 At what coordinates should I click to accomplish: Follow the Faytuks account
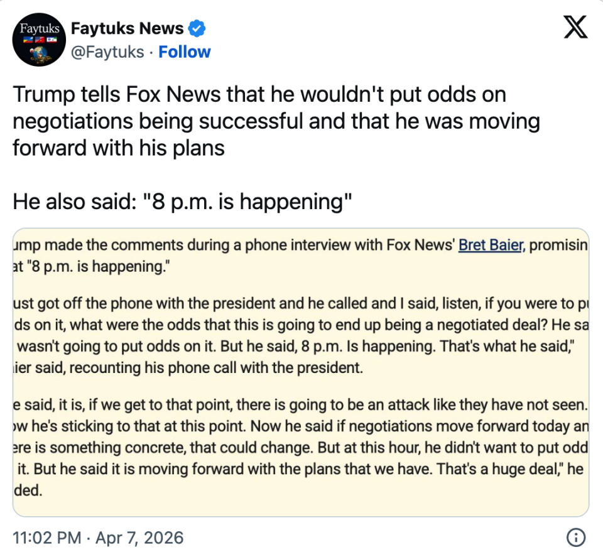[x=185, y=51]
